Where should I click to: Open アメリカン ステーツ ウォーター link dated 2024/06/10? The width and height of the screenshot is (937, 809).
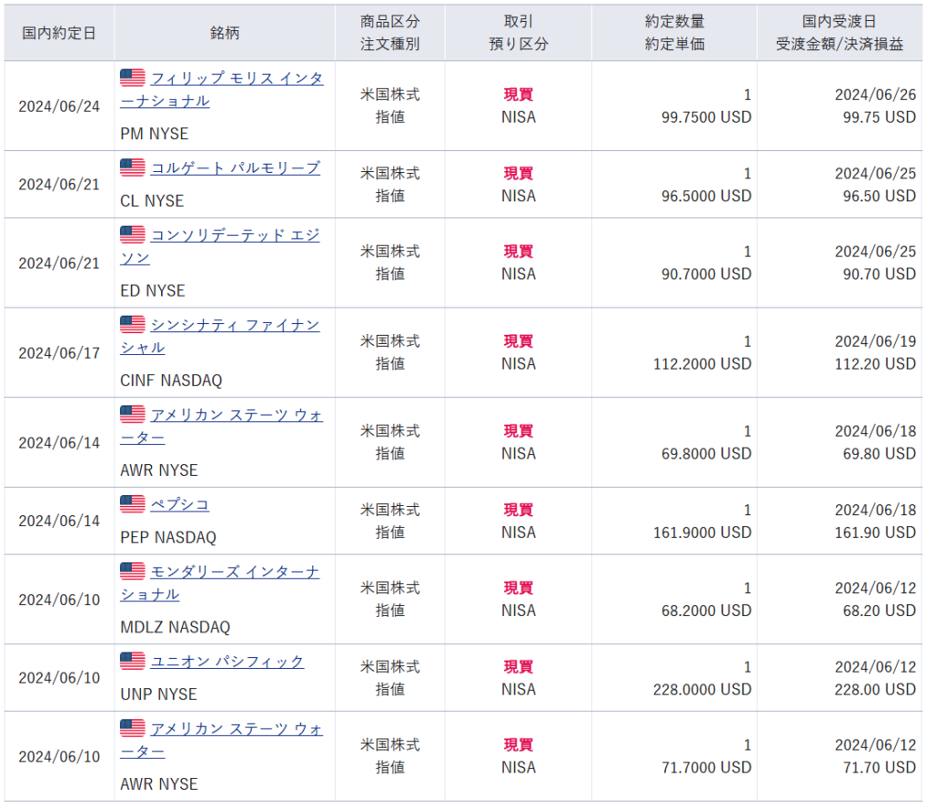pos(236,729)
